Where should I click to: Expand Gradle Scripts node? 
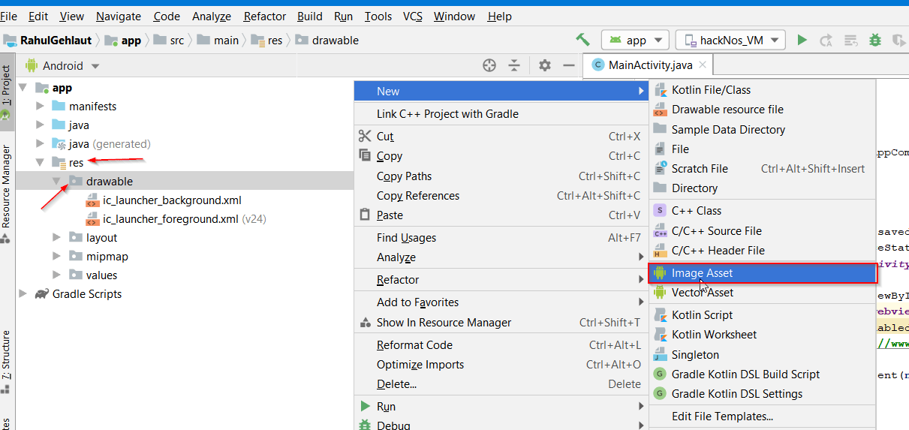(x=23, y=294)
